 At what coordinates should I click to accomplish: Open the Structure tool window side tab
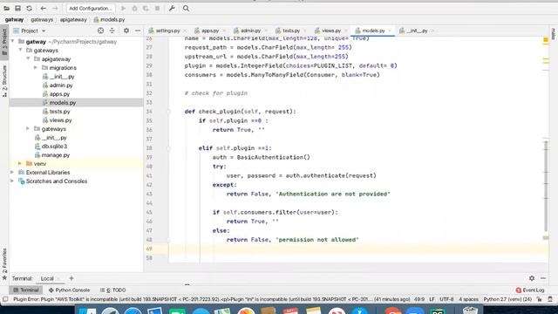point(4,80)
